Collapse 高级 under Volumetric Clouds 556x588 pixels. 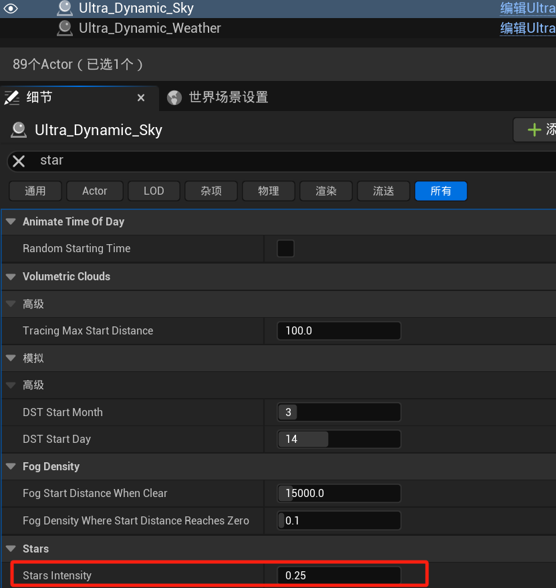click(x=11, y=304)
